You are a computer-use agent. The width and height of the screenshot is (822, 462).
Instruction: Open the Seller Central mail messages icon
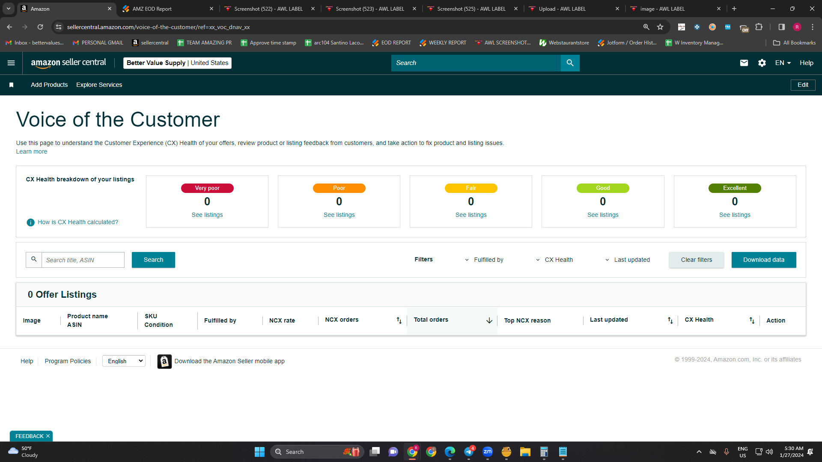click(744, 63)
